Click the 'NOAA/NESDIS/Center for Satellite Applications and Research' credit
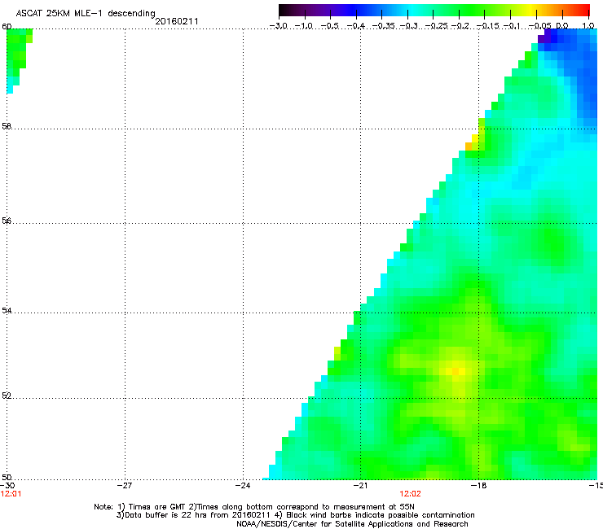Screen dimensions: 603x529 pos(352,524)
